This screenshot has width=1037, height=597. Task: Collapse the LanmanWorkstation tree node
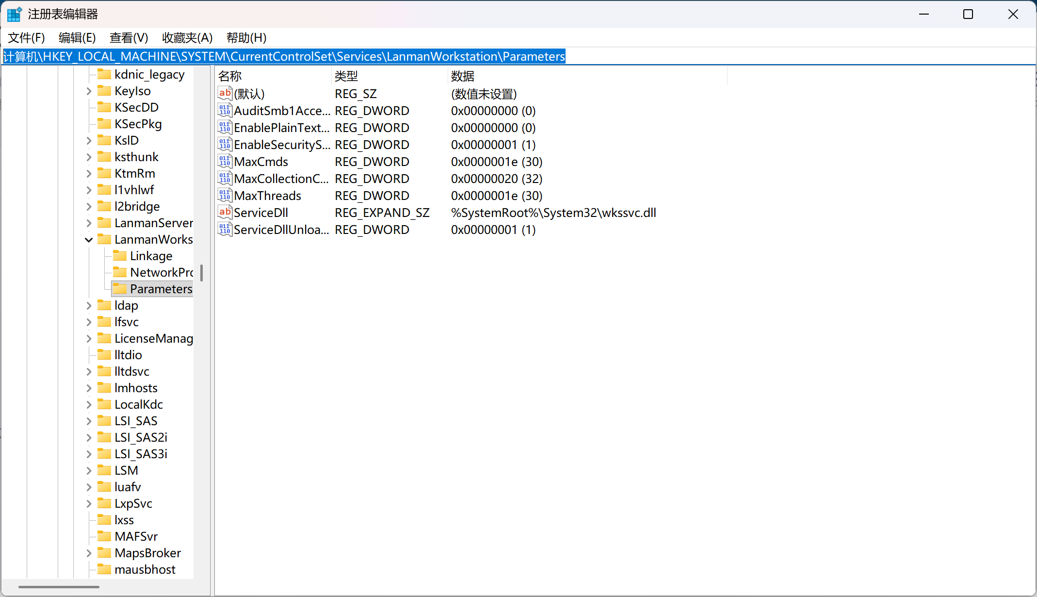tap(89, 240)
